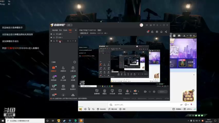This screenshot has width=219, height=123.
Task: Switch to the 可改名 scene tab
Action: click(65, 30)
